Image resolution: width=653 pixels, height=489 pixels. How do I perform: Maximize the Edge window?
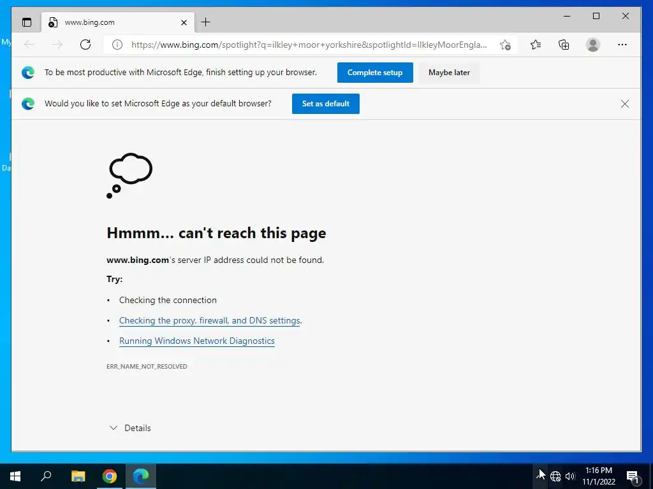[596, 16]
